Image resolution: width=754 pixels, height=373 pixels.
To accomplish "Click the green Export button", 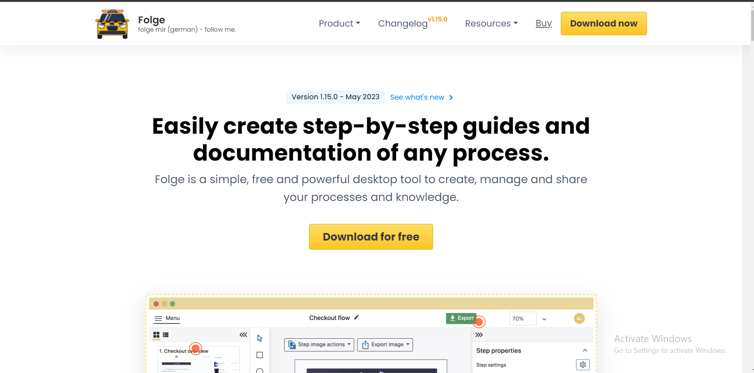I will [461, 318].
